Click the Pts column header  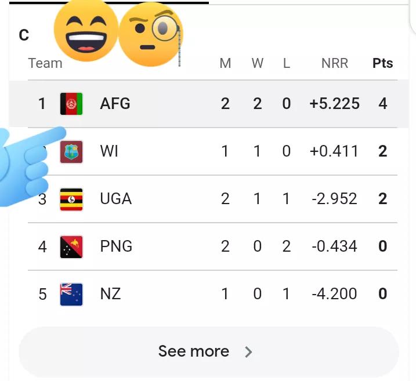(382, 63)
